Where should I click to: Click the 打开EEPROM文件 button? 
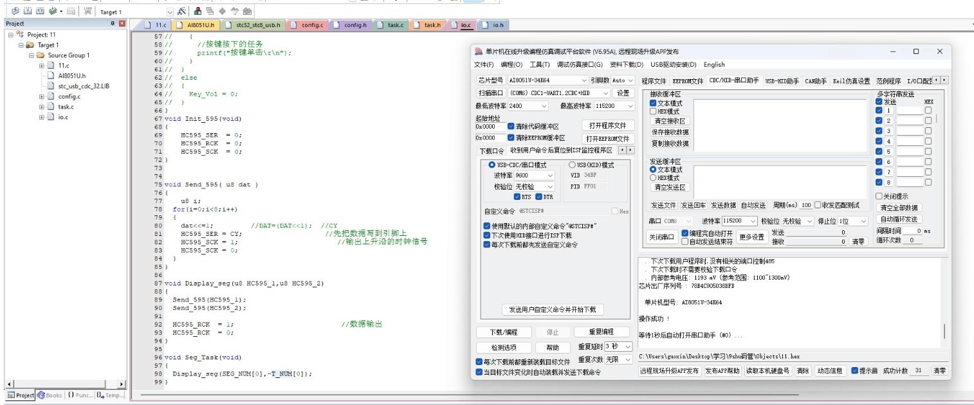(x=608, y=138)
